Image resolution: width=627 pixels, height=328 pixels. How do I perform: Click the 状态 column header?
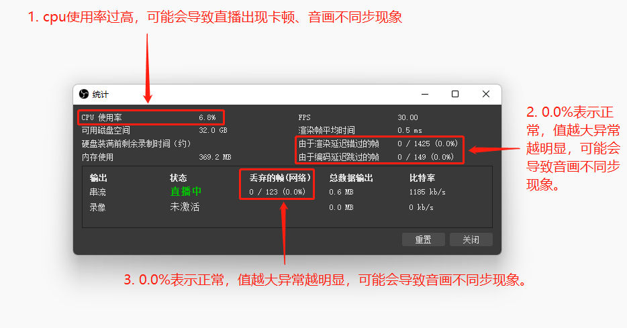pyautogui.click(x=179, y=178)
